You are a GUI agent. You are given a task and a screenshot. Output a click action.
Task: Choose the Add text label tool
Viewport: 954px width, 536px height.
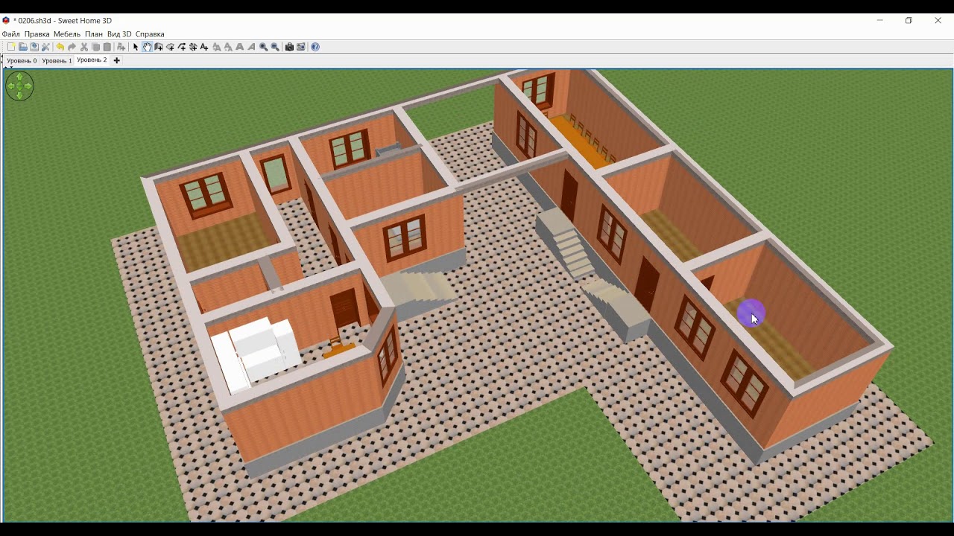[204, 47]
